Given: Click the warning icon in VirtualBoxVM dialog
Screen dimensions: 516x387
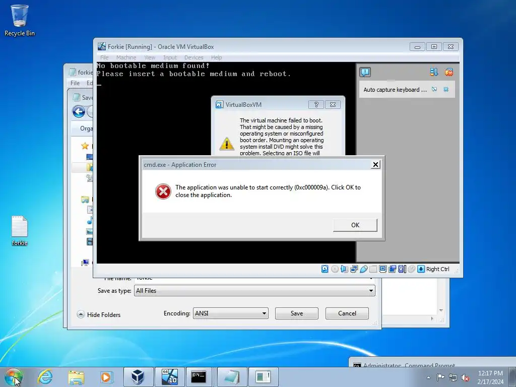Looking at the screenshot, I should (x=227, y=144).
